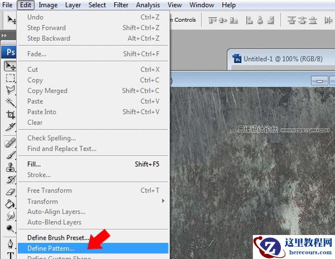Click Align Left Edges icon

(x=249, y=21)
